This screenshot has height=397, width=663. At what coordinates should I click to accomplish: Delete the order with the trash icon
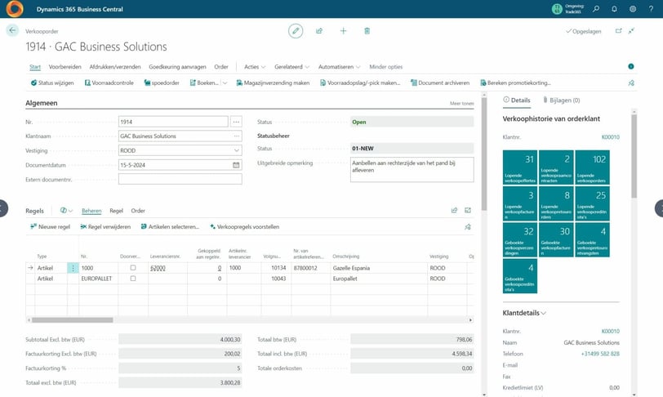pos(367,31)
